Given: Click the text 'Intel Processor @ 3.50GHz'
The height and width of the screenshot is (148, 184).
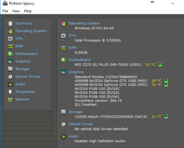Looking at the screenshot, I should [98, 40].
